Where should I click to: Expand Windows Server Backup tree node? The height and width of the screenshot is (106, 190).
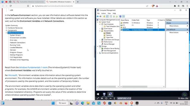(x=100, y=48)
